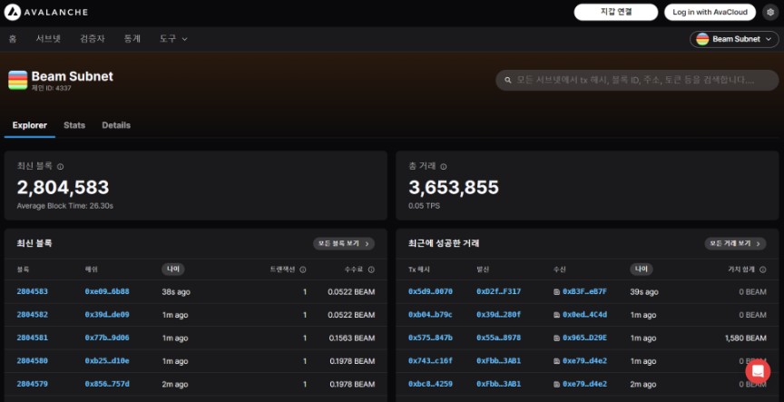This screenshot has width=784, height=402.
Task: Open block 2804583
Action: [x=33, y=291]
